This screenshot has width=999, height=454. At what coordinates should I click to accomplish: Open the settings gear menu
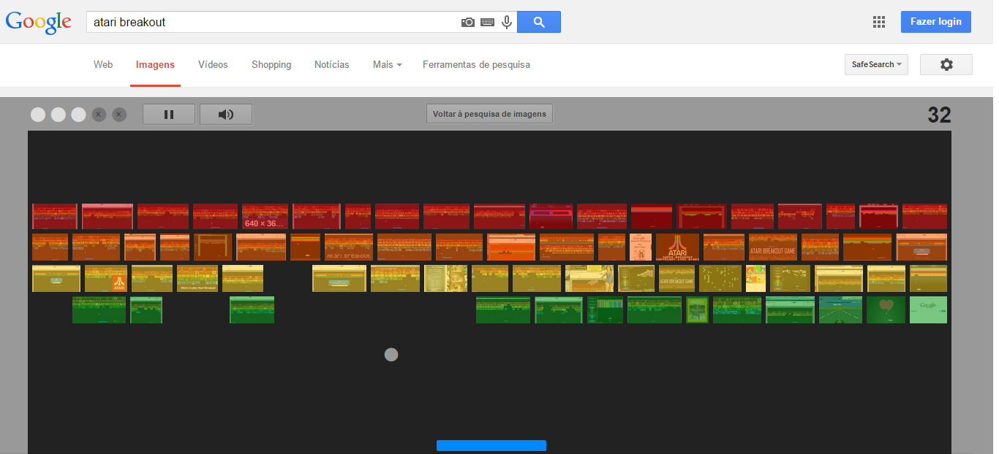click(x=946, y=64)
